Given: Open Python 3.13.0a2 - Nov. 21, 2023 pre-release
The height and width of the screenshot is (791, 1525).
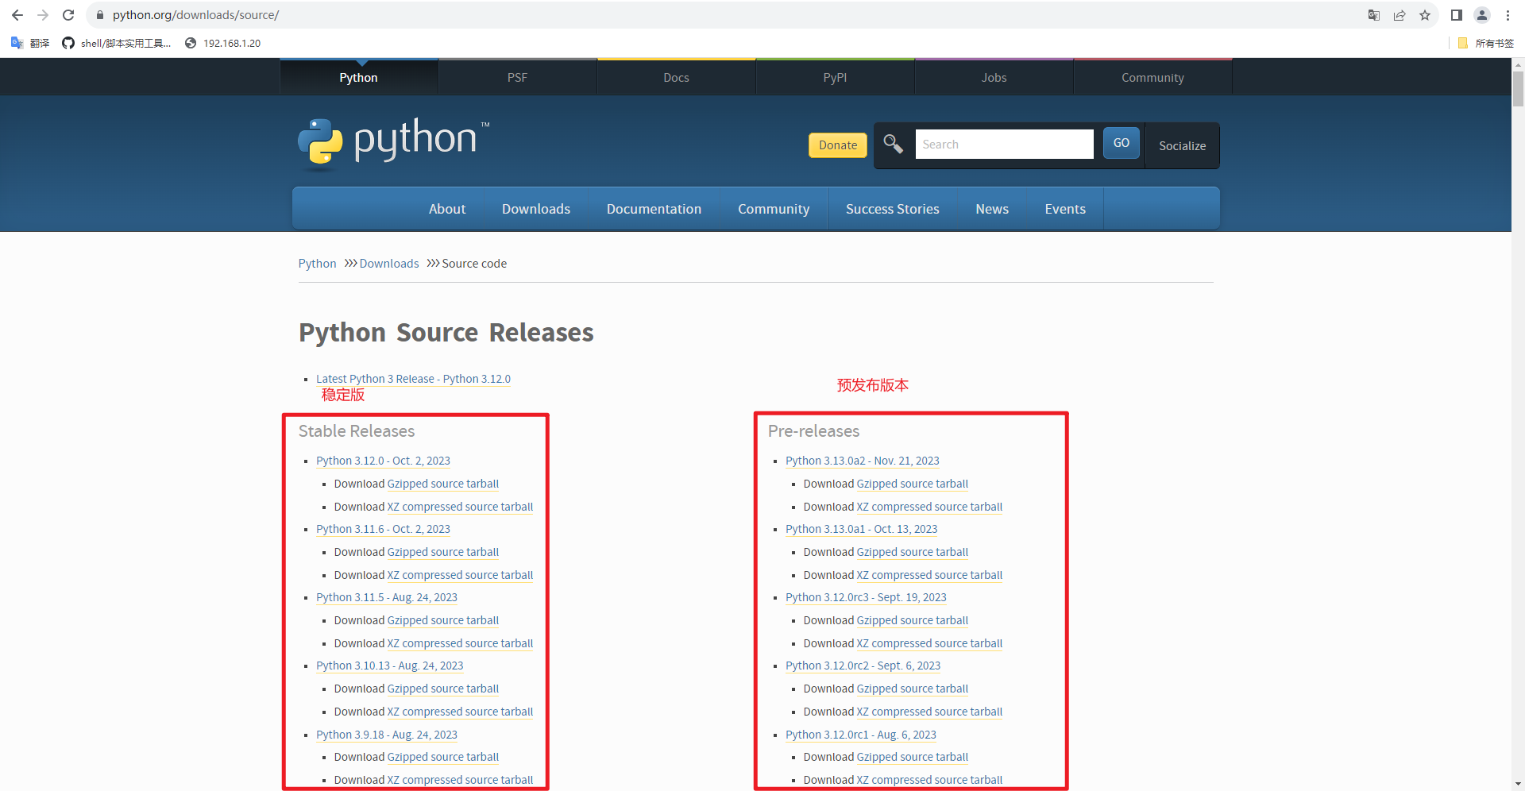Looking at the screenshot, I should [x=863, y=461].
